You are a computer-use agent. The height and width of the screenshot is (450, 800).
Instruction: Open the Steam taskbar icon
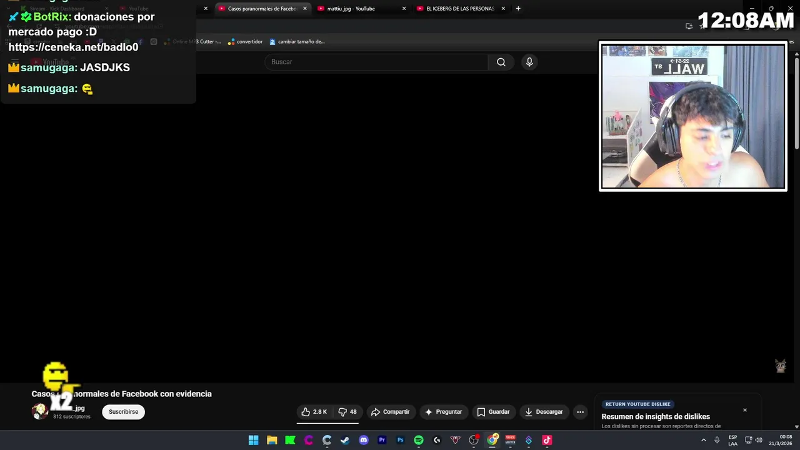click(x=345, y=440)
